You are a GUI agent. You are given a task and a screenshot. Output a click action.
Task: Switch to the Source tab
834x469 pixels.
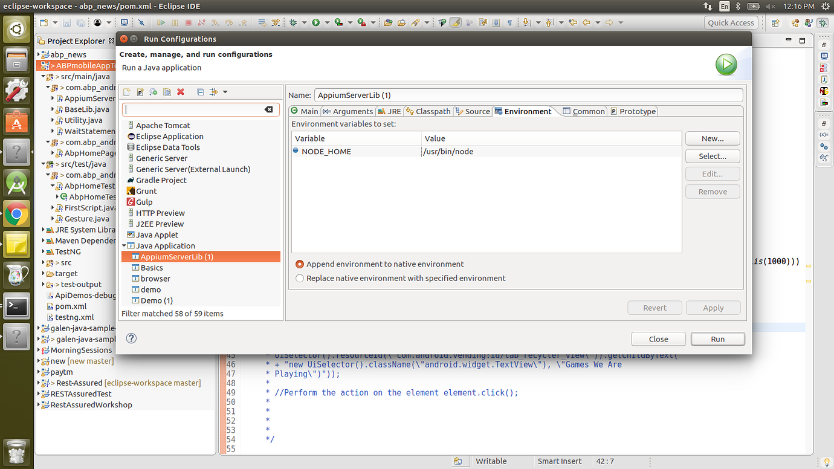coord(473,111)
